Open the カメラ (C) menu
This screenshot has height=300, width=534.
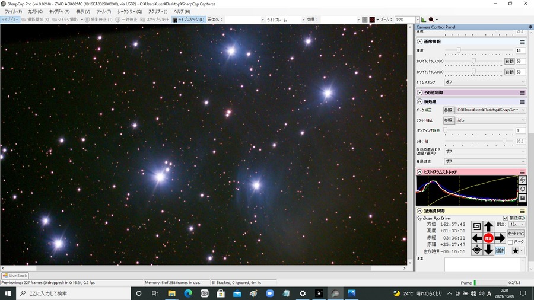35,12
